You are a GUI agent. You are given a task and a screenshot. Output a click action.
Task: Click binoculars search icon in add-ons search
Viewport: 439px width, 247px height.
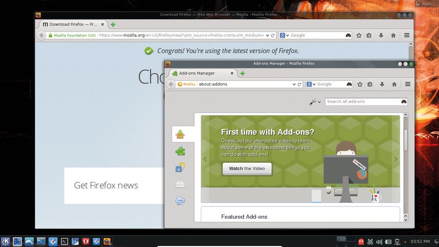coord(404,102)
